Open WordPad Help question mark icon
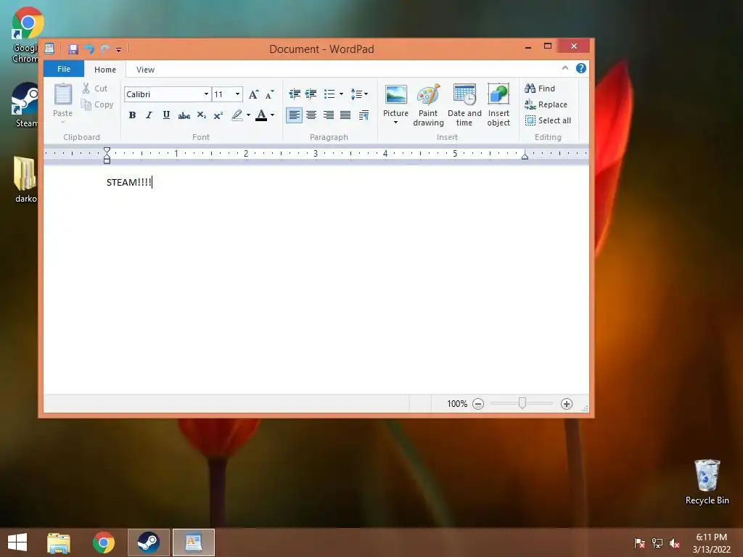This screenshot has height=557, width=743. 581,68
